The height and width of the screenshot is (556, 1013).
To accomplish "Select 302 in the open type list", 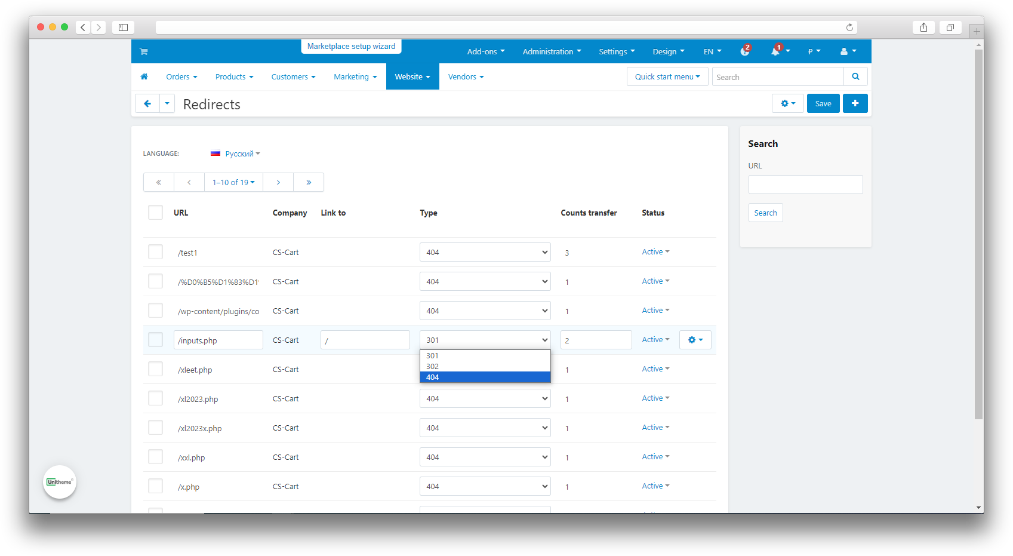I will tap(433, 367).
